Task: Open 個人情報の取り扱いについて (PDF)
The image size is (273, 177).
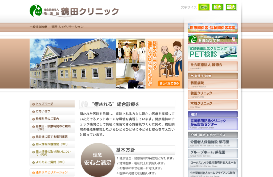Action: (x=53, y=153)
